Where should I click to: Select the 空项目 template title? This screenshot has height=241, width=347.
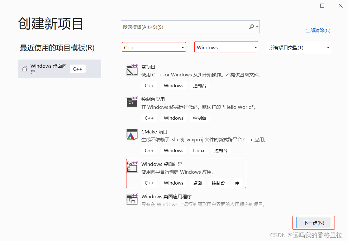click(x=148, y=67)
